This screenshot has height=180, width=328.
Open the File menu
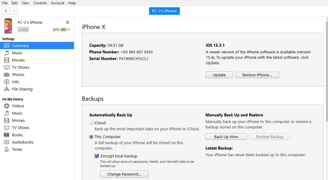coord(5,3)
